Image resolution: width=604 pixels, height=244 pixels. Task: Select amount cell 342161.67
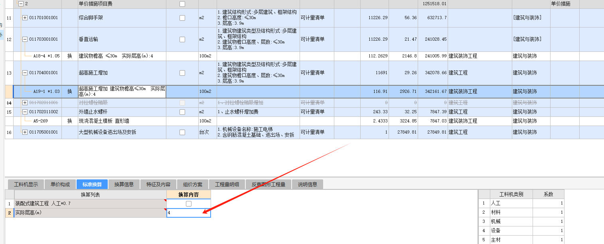click(x=433, y=92)
